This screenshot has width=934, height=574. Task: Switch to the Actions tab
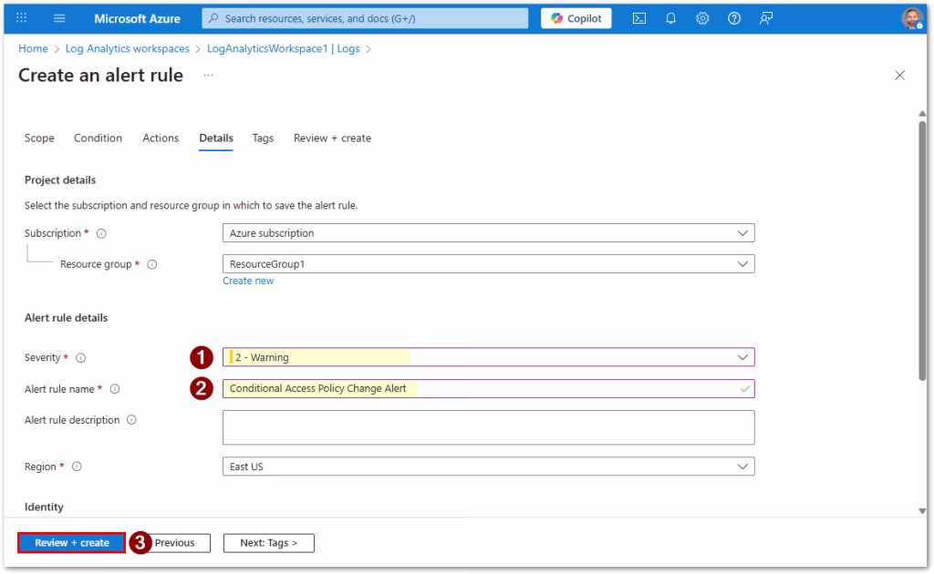click(161, 138)
